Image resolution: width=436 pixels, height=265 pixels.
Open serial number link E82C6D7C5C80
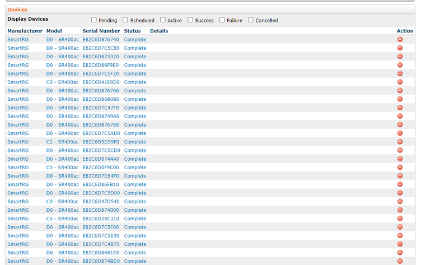[101, 48]
